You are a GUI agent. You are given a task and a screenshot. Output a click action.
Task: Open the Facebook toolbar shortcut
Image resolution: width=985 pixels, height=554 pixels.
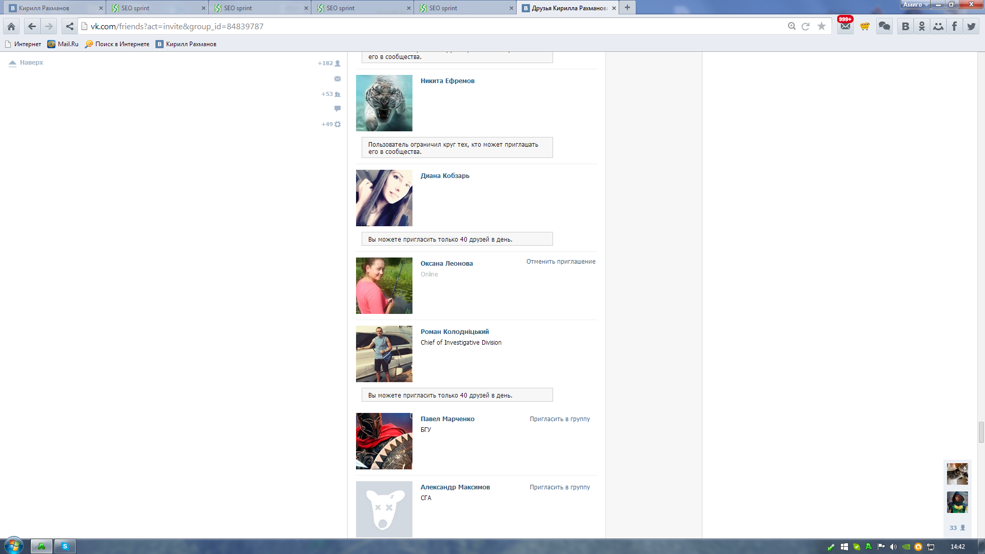(954, 26)
